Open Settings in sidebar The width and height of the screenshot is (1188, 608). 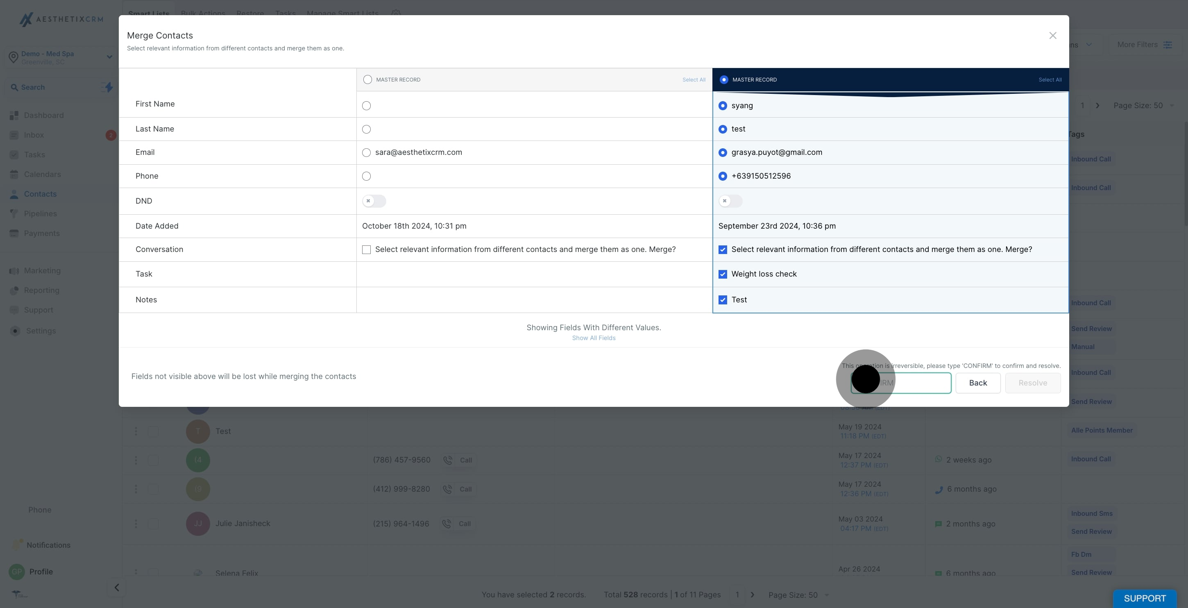click(41, 331)
